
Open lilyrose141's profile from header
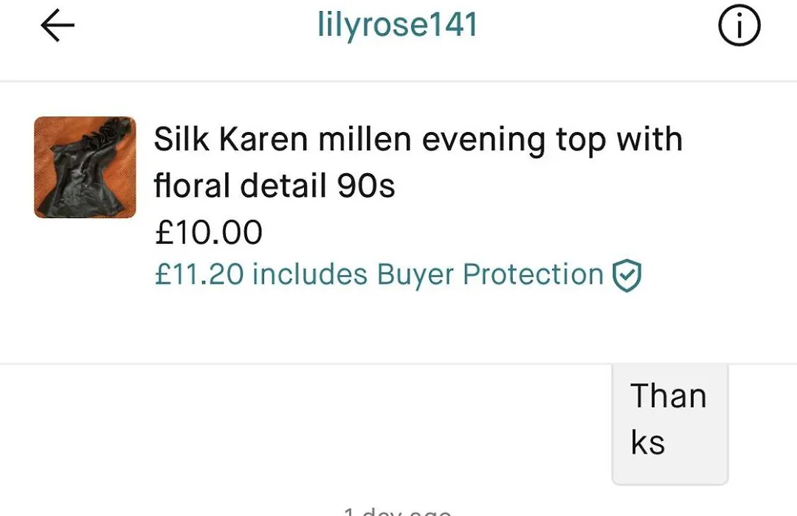pyautogui.click(x=398, y=24)
